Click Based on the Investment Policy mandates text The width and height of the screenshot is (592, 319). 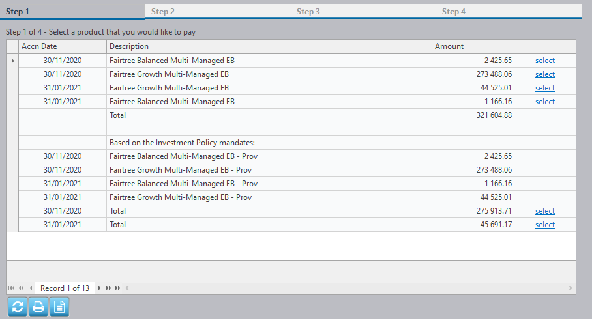pyautogui.click(x=182, y=143)
